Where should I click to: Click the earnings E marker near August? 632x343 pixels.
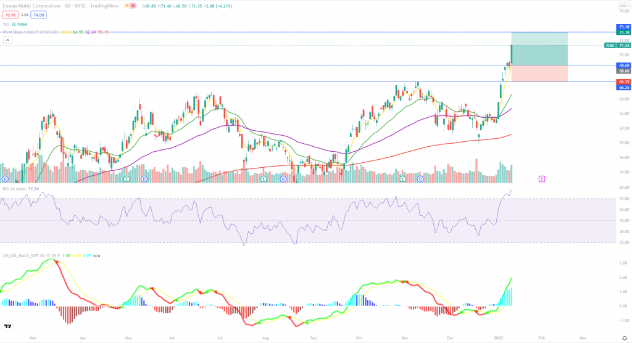(264, 178)
